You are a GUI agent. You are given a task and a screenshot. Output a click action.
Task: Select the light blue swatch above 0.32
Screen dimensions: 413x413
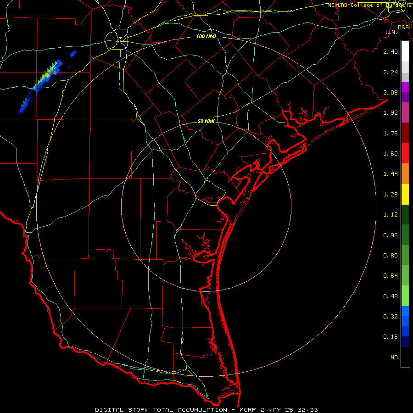click(x=405, y=311)
